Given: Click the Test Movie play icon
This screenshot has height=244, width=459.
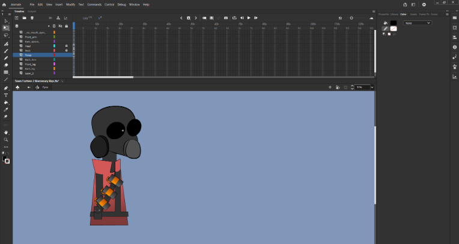Looking at the screenshot, I should [424, 4].
